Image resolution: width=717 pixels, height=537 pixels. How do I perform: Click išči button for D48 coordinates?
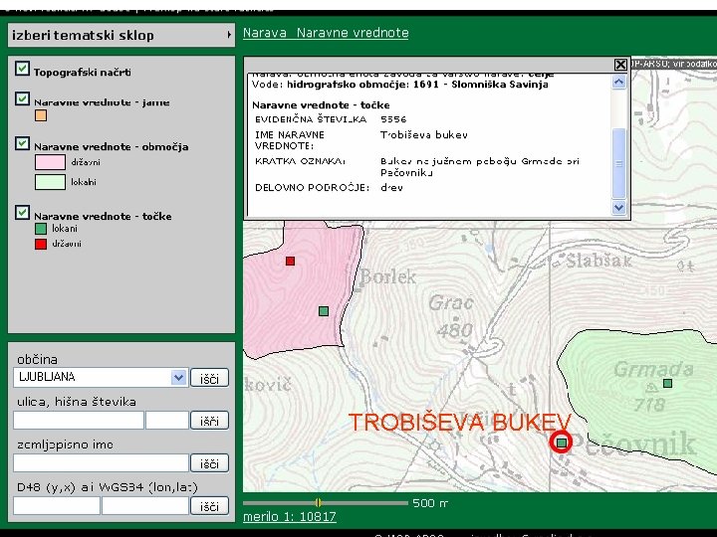click(209, 505)
